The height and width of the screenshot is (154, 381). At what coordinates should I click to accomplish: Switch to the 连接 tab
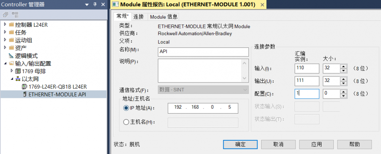(138, 17)
